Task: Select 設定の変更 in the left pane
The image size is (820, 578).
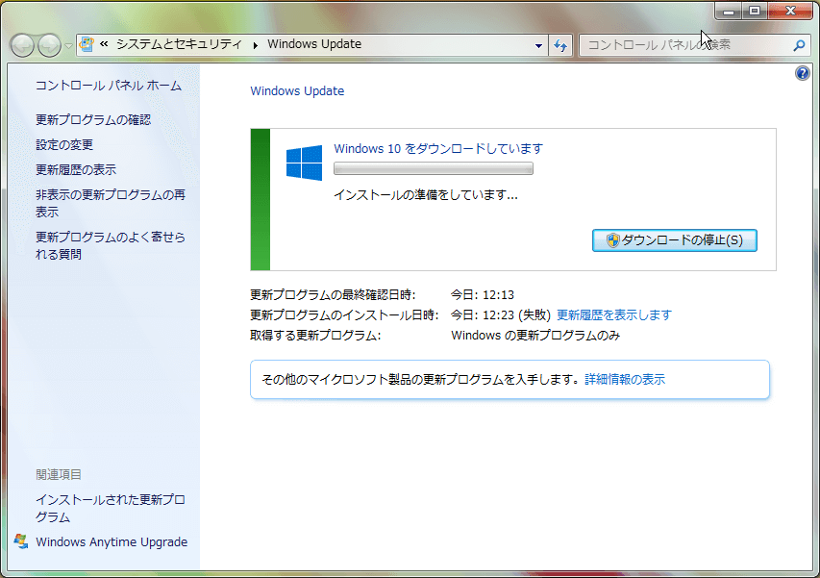Action: pyautogui.click(x=64, y=144)
